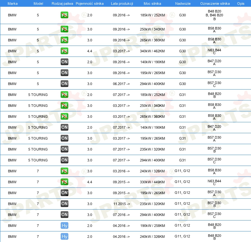
Task: Click the ON icon in the BMW 7 195kW / 265KM row
Action: (64, 193)
